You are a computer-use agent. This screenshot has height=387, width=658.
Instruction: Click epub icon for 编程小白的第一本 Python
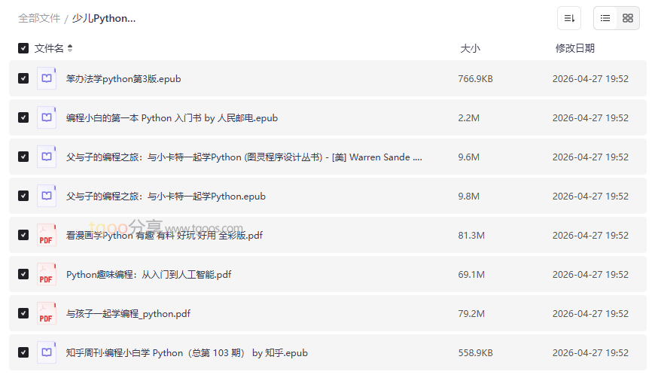47,117
